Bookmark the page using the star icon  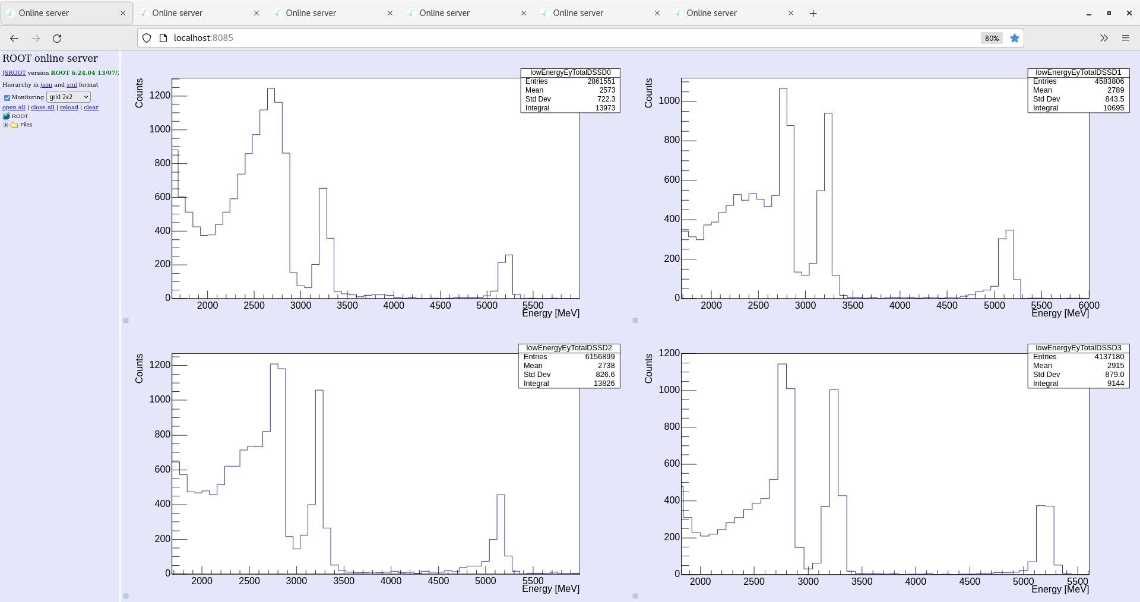tap(1015, 38)
